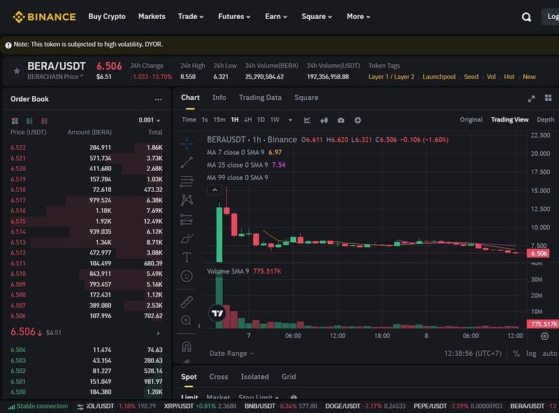Click the search magnifier icon in header

pyautogui.click(x=527, y=17)
